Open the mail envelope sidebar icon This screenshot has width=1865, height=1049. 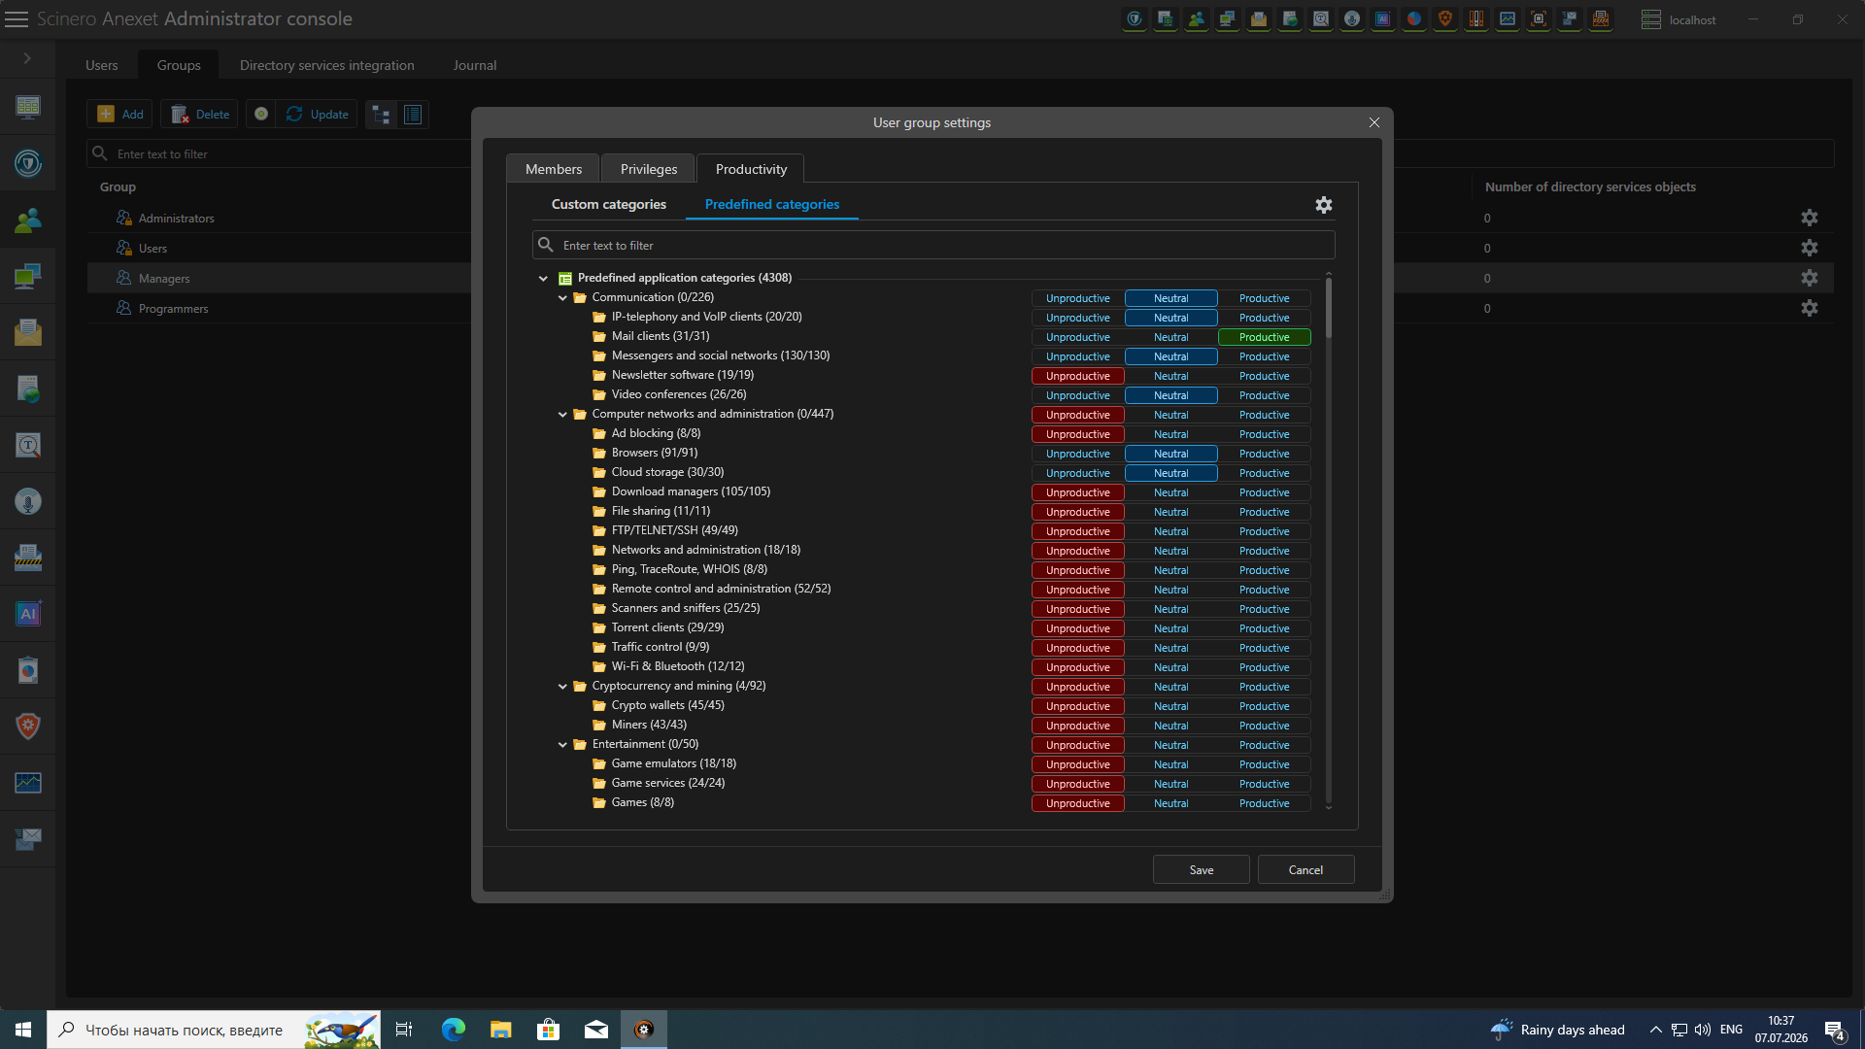pos(28,333)
